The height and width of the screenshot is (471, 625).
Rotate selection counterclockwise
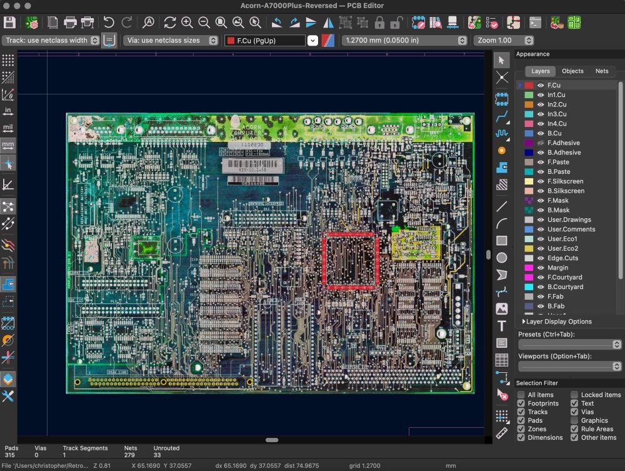tap(277, 23)
